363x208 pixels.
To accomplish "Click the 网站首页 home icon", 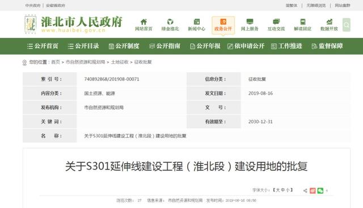I will 143,22.
